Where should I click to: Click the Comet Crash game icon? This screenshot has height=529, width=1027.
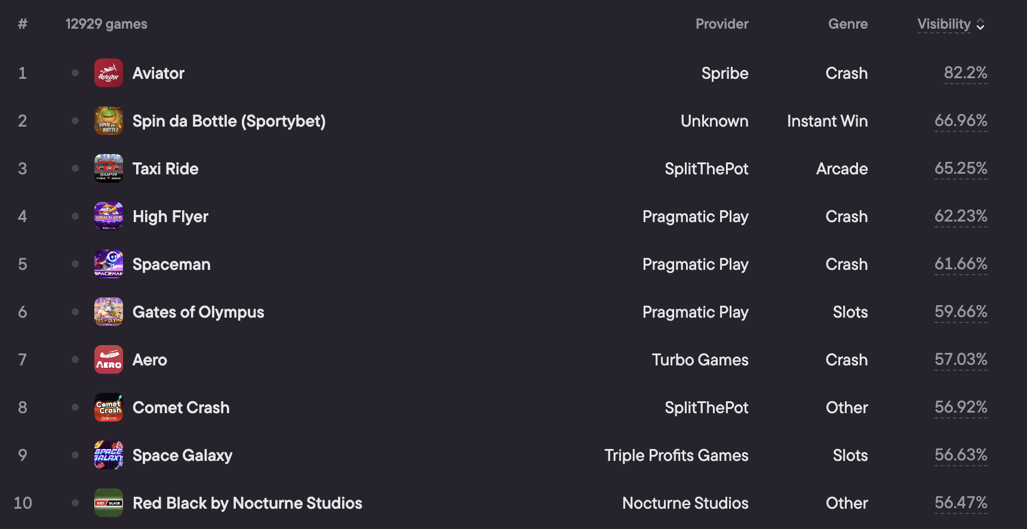tap(109, 407)
